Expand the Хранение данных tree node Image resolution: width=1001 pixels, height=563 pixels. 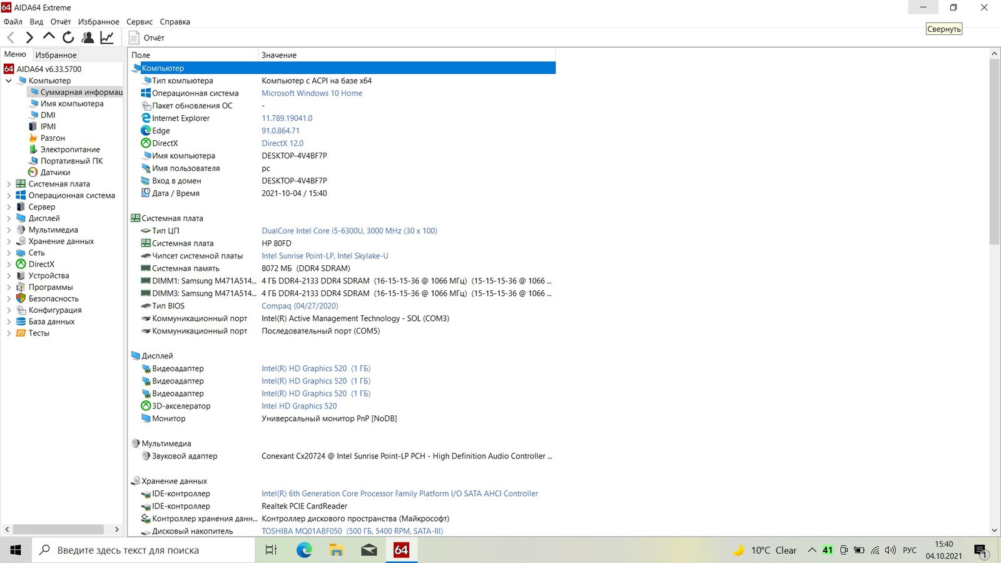[9, 241]
